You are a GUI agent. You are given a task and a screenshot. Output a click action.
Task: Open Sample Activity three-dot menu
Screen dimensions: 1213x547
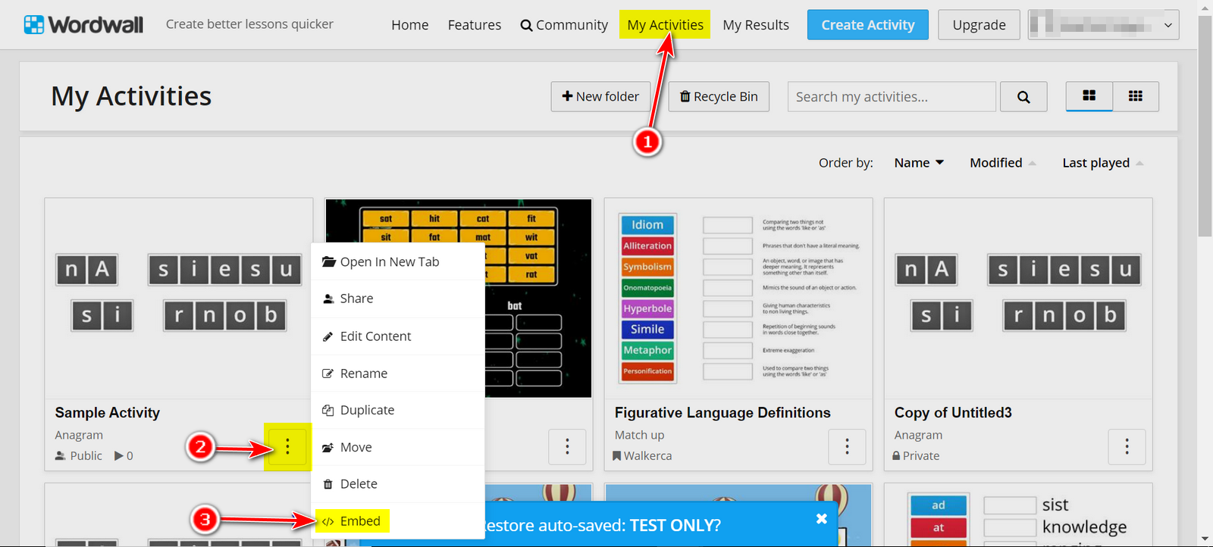pyautogui.click(x=287, y=447)
